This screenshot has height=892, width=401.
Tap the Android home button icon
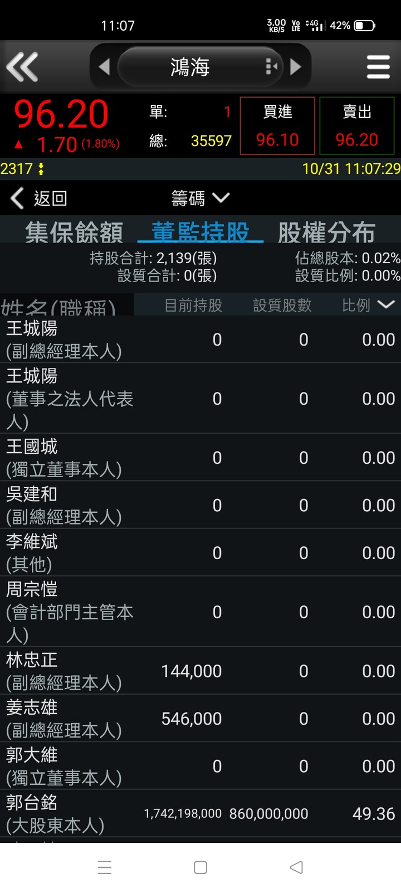[x=200, y=867]
